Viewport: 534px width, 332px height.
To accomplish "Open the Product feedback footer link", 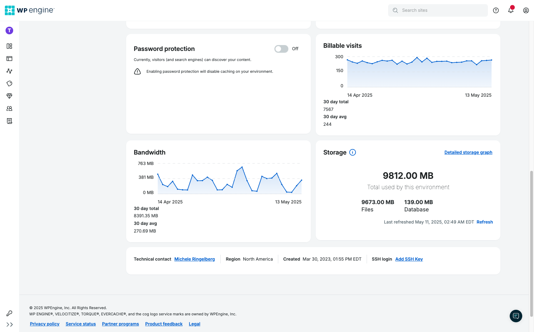I will tap(164, 324).
